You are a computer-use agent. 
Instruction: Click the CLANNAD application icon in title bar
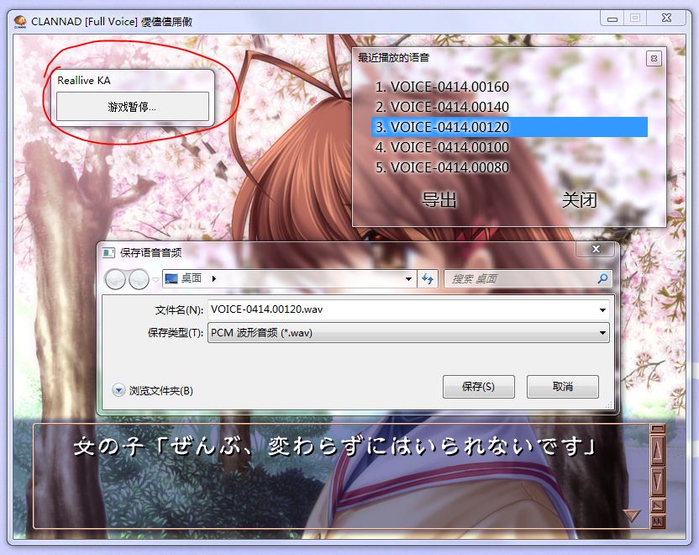(20, 21)
